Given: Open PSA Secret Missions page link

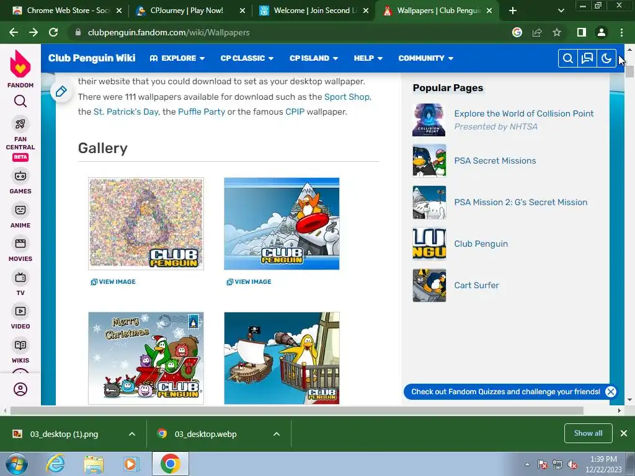Looking at the screenshot, I should [x=495, y=161].
